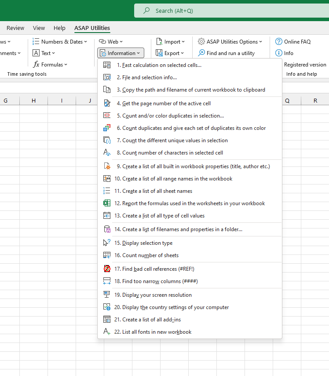
Task: Choose Display your screen resolution
Action: [190, 295]
